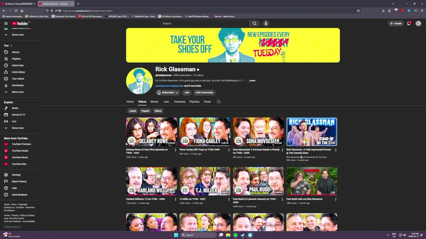Image resolution: width=426 pixels, height=239 pixels.
Task: Expand Show more under Explore section
Action: 18,128
